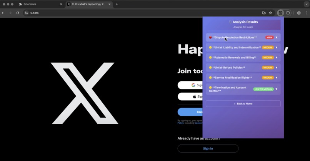
Task: Click the Google sign-up button
Action: pos(190,85)
